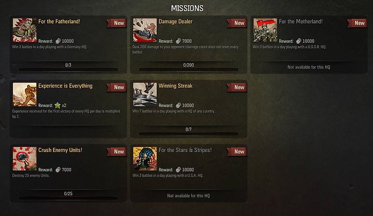Open the Damage Dealer mission title
Viewport: 373px width, 216px height.
[176, 22]
